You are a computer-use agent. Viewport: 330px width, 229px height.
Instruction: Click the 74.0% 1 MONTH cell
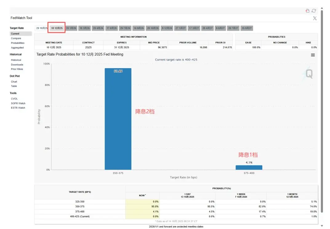292,207
